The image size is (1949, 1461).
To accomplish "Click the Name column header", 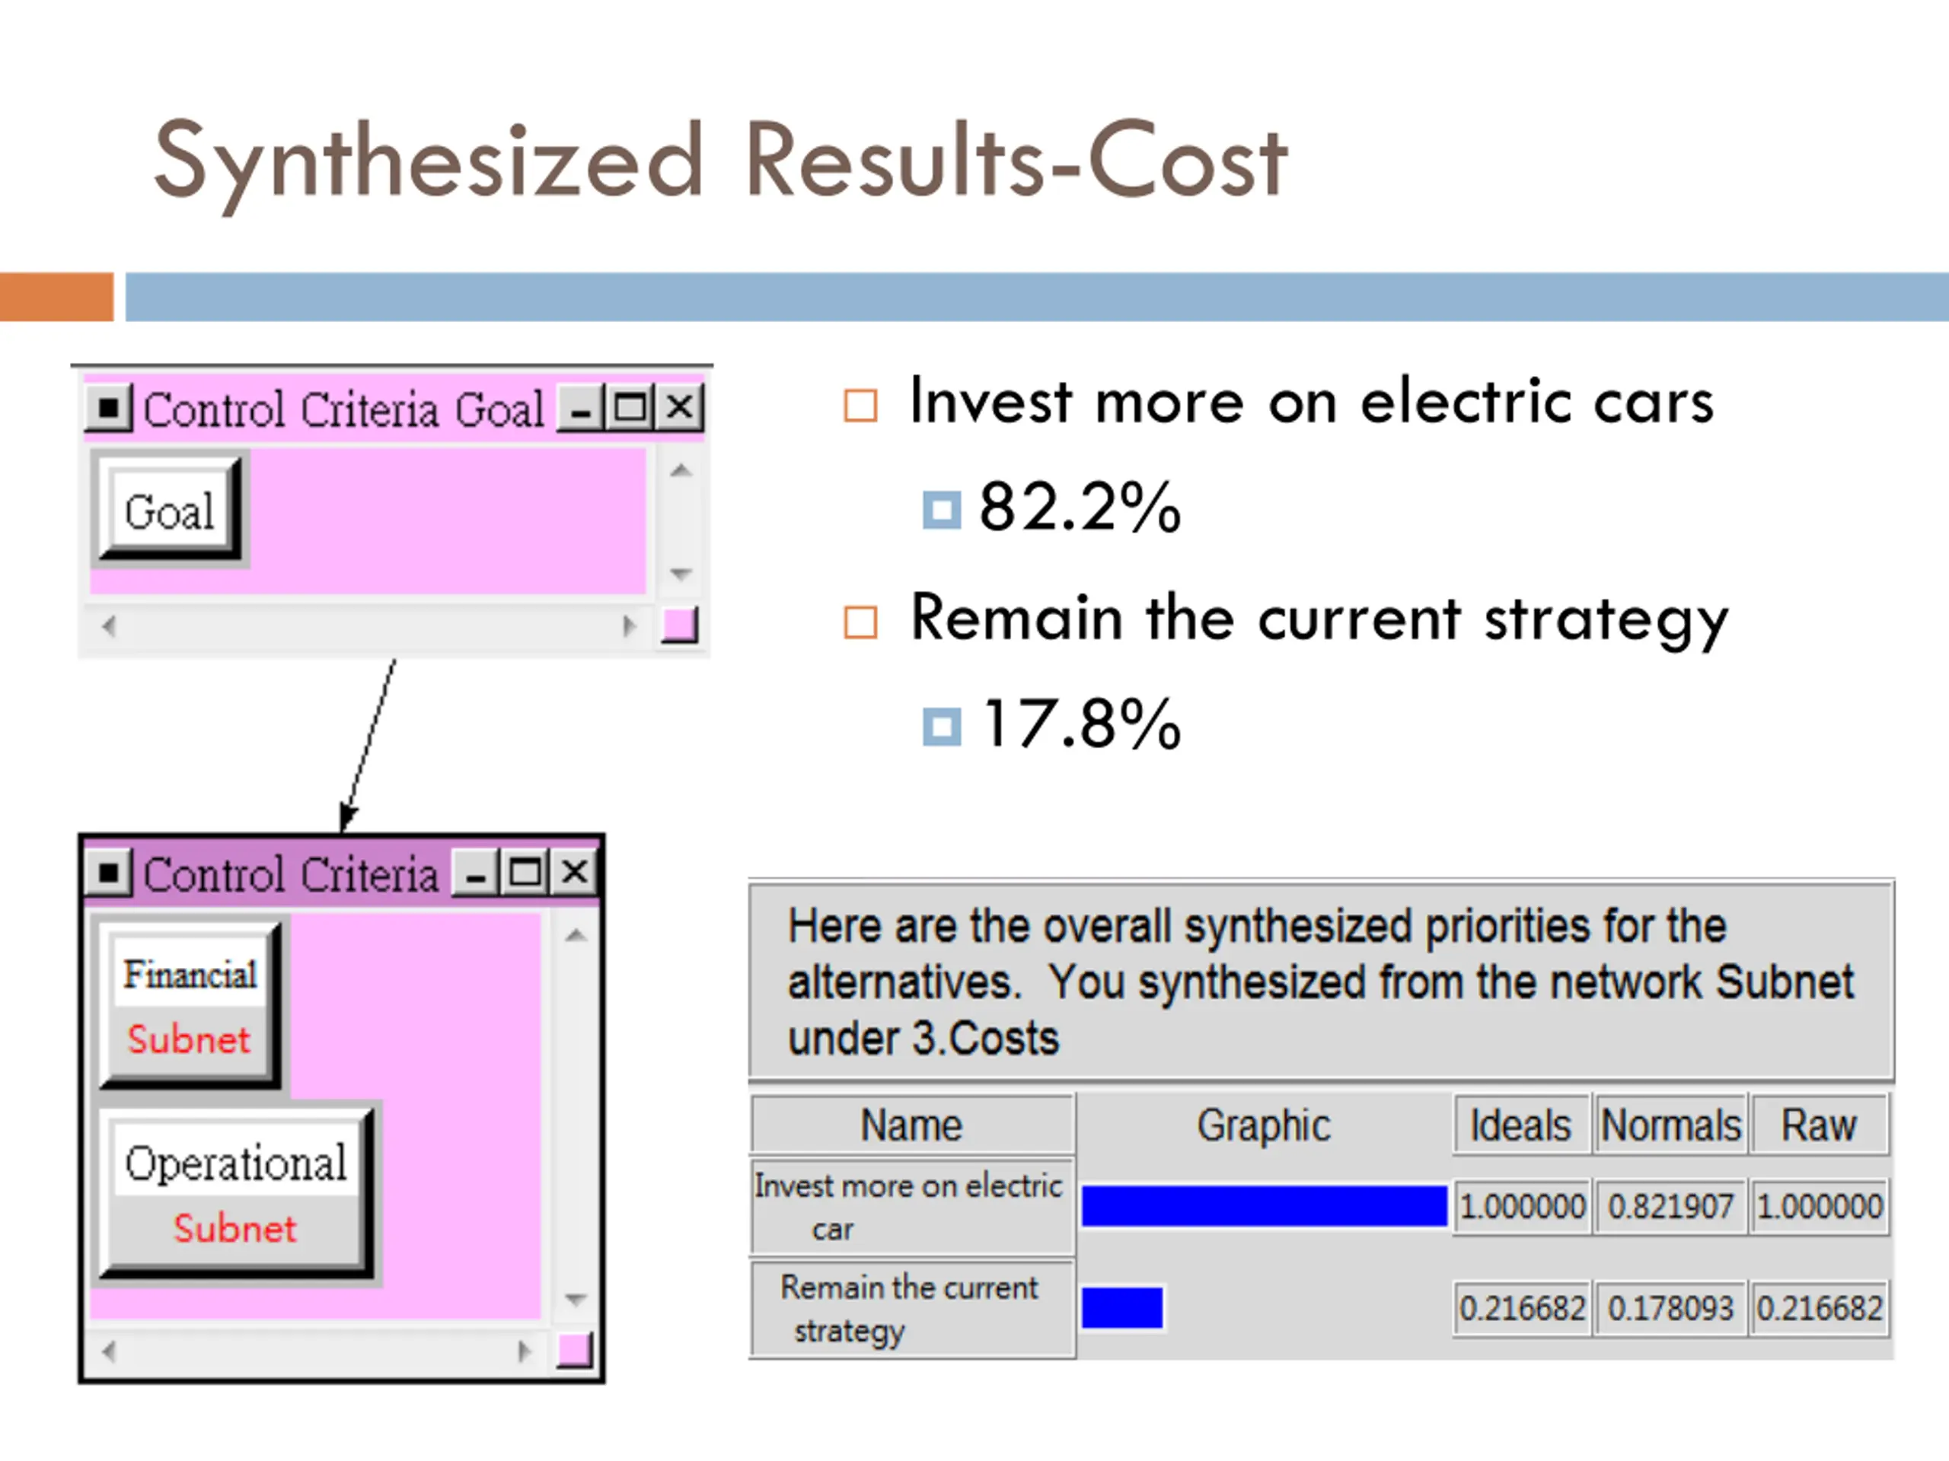I will click(912, 1125).
